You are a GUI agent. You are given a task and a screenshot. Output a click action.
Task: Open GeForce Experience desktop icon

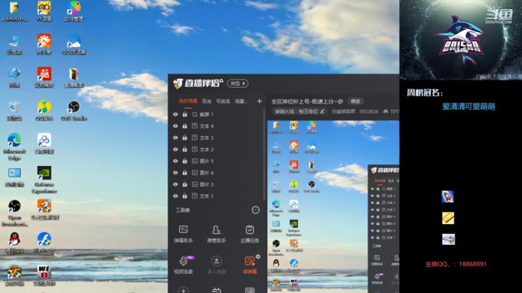44,180
